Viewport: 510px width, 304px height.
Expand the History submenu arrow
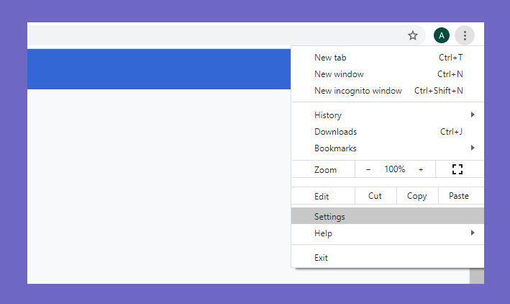pyautogui.click(x=473, y=115)
